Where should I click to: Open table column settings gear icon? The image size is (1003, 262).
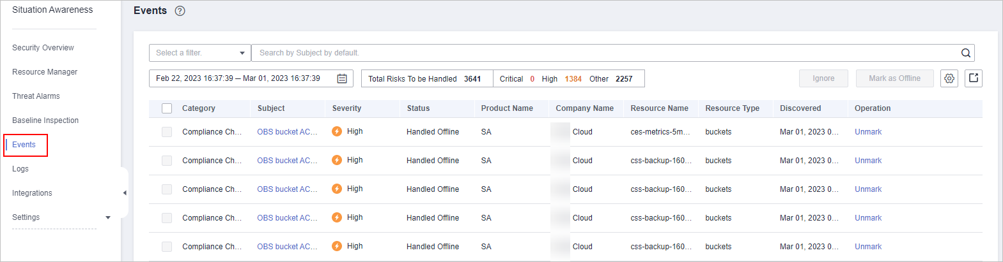[x=949, y=78]
